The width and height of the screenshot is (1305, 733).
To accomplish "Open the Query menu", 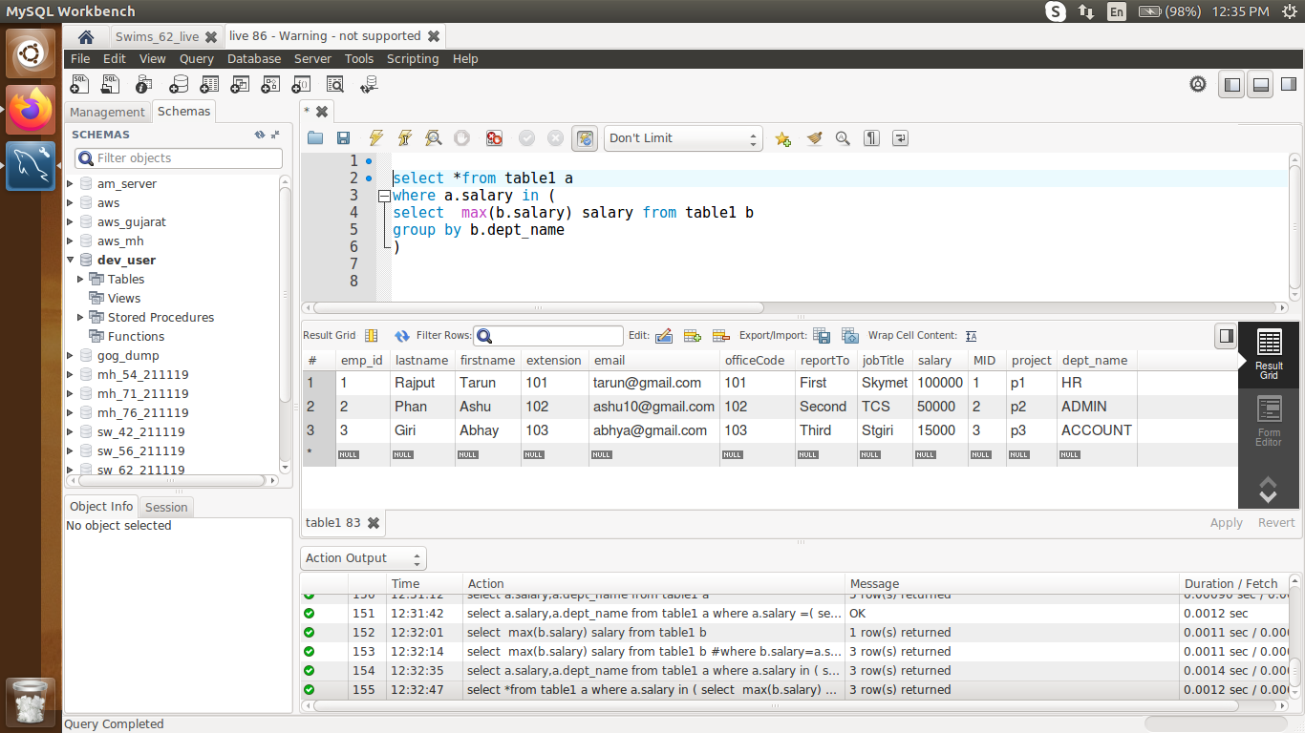I will pyautogui.click(x=196, y=58).
